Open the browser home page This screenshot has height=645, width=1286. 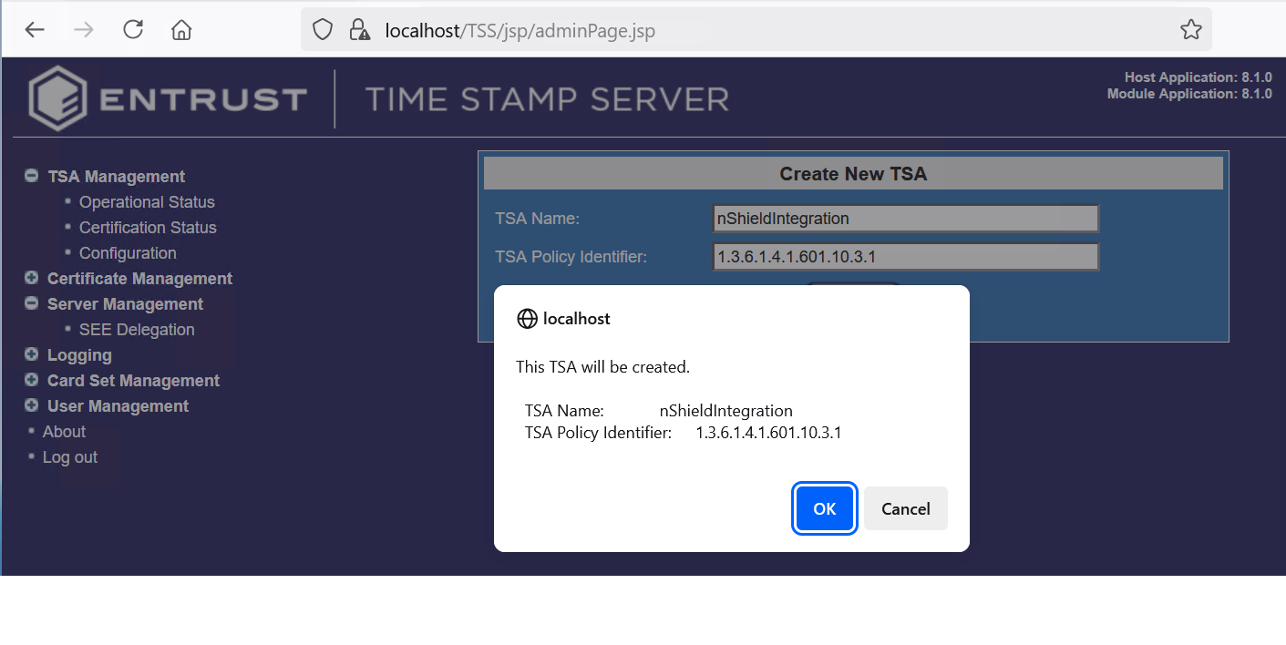pos(180,28)
